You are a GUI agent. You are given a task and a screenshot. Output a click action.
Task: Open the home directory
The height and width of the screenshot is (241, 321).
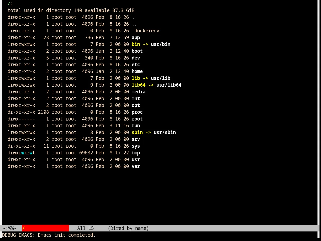(x=137, y=72)
